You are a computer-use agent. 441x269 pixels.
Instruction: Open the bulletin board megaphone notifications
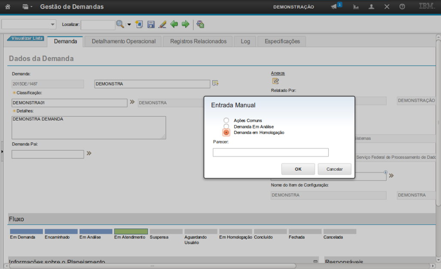[x=334, y=7]
